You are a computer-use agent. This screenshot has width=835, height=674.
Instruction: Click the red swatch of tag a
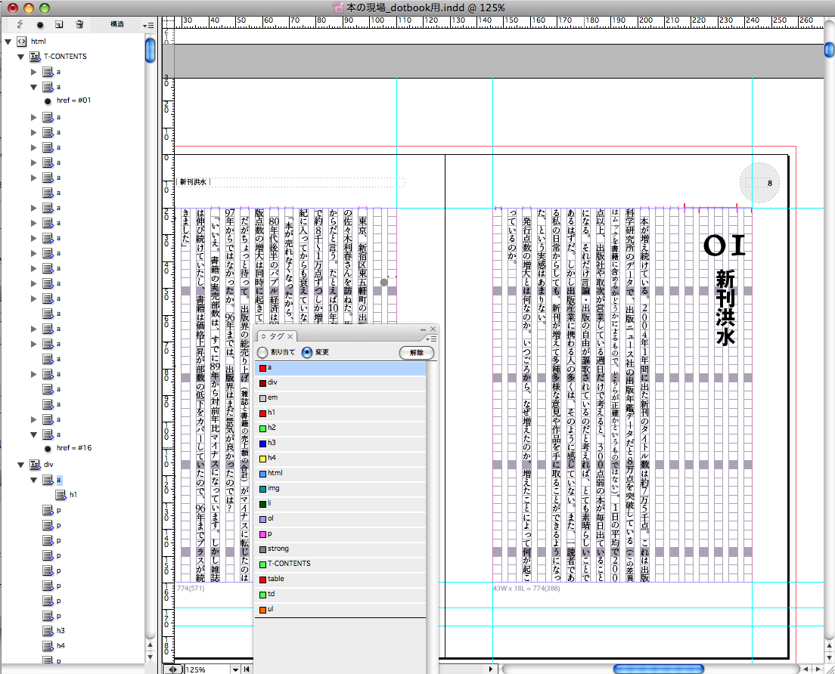262,367
